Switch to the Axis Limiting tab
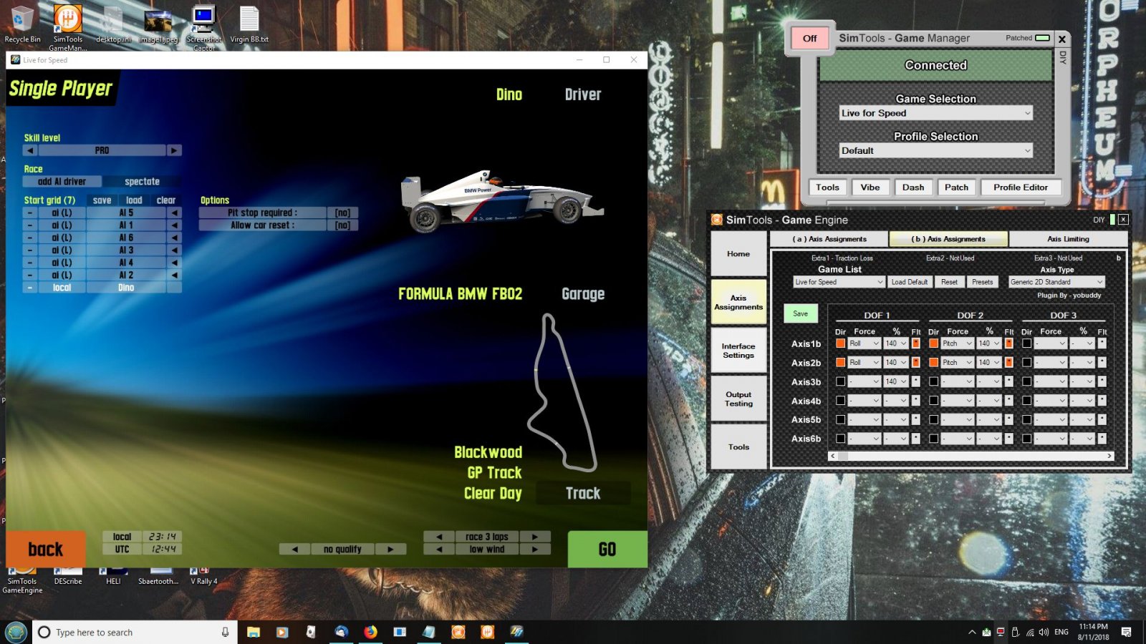 pyautogui.click(x=1068, y=239)
